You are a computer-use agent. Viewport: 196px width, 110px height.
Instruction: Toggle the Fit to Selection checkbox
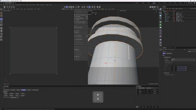4,97
